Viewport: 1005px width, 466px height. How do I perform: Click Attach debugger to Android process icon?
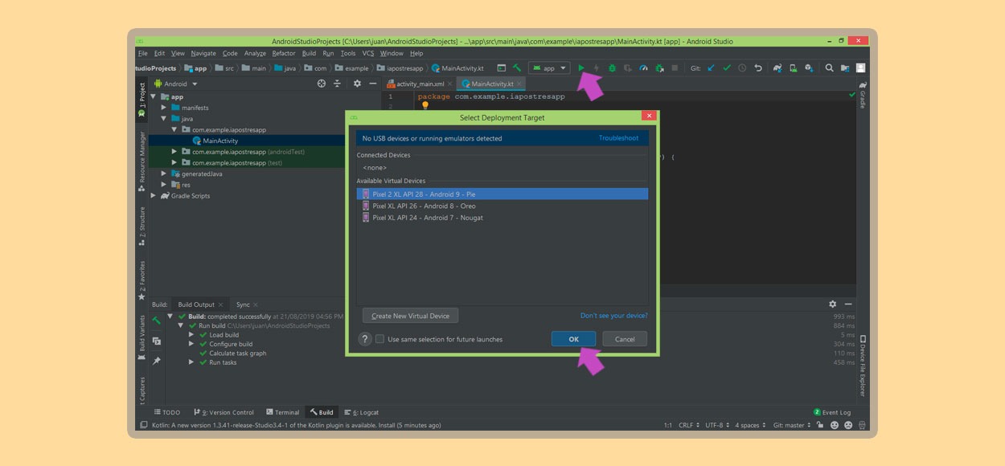(x=659, y=68)
